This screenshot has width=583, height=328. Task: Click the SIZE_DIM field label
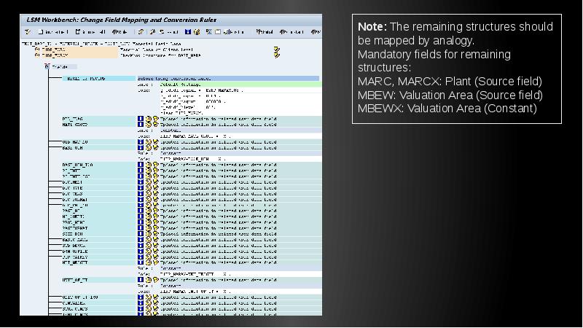[x=73, y=233]
